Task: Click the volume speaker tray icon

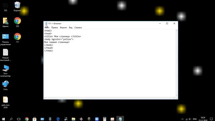Action: click(x=190, y=119)
